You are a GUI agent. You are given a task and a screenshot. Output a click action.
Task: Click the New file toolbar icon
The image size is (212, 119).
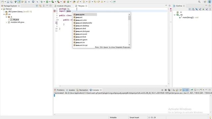(x=2, y=2)
